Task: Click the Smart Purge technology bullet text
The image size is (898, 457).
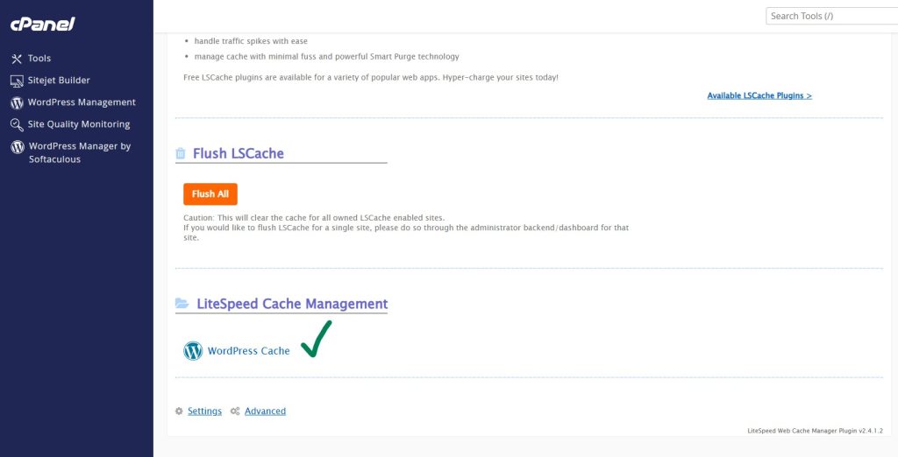Action: (x=326, y=57)
